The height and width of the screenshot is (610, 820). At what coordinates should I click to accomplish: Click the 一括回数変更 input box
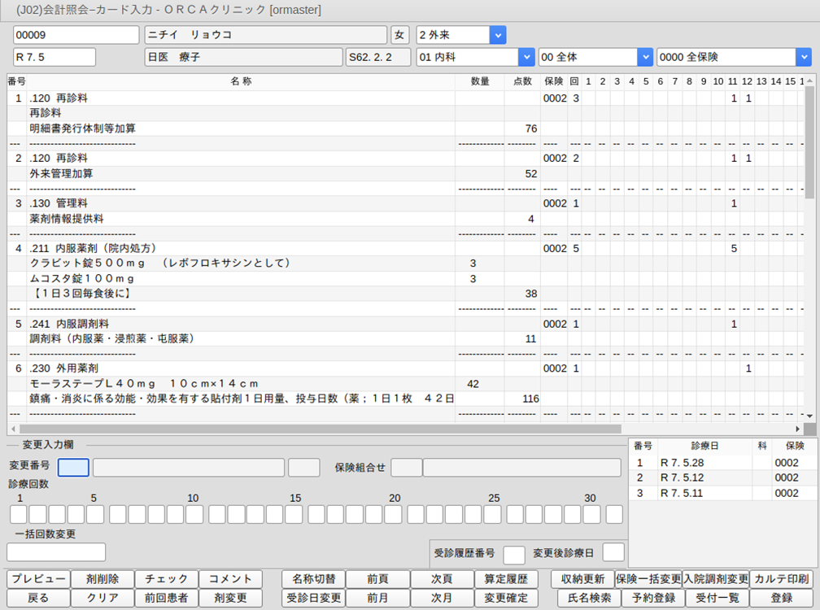tap(56, 552)
